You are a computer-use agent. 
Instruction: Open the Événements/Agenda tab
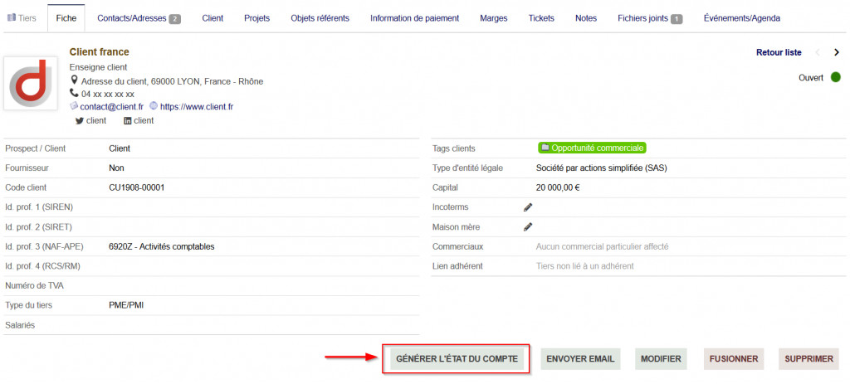(x=742, y=18)
